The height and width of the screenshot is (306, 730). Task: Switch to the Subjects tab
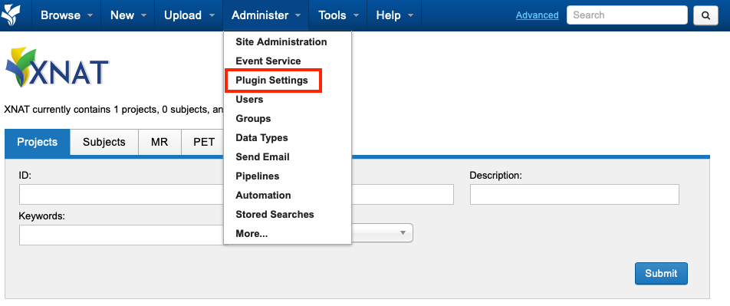point(104,142)
